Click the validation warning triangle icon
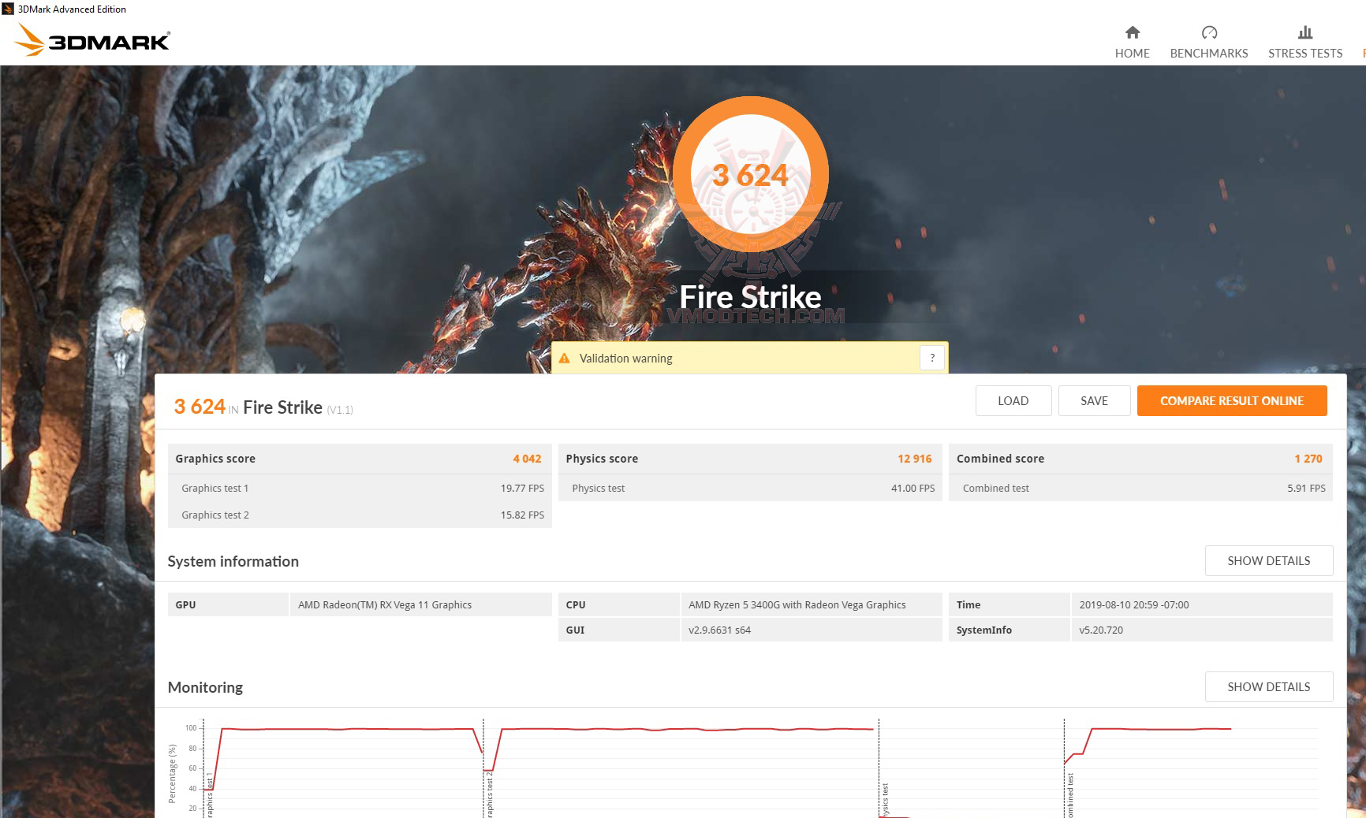 [564, 359]
